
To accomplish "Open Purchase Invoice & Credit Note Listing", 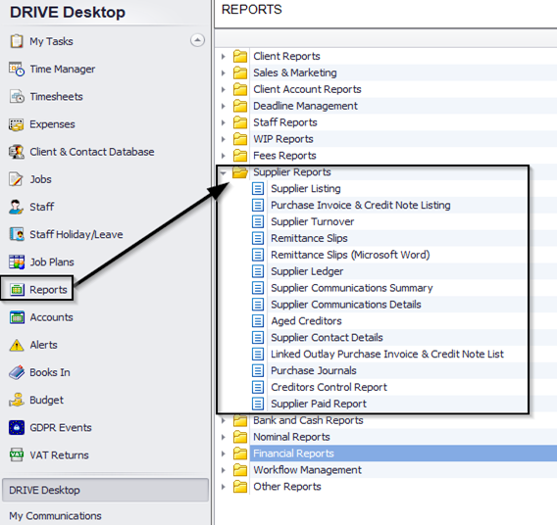I will pos(361,205).
